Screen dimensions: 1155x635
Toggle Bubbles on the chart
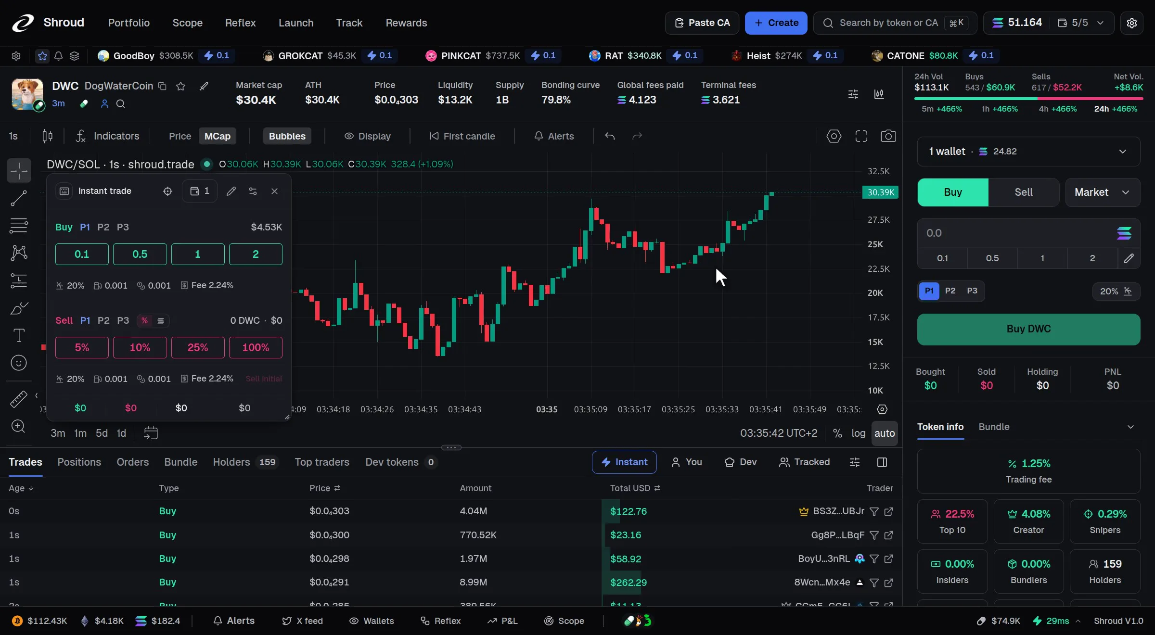[287, 136]
